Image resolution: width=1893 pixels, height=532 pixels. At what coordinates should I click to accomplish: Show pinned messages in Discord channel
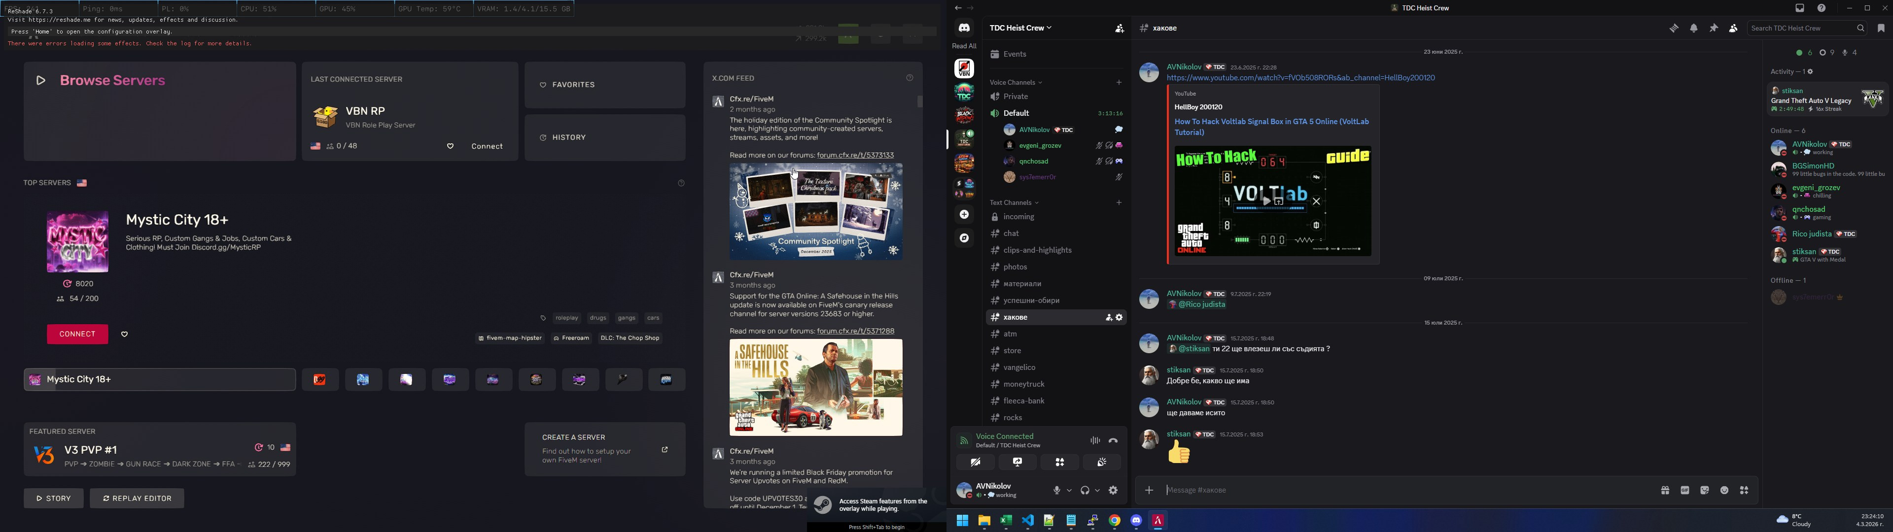pyautogui.click(x=1714, y=29)
